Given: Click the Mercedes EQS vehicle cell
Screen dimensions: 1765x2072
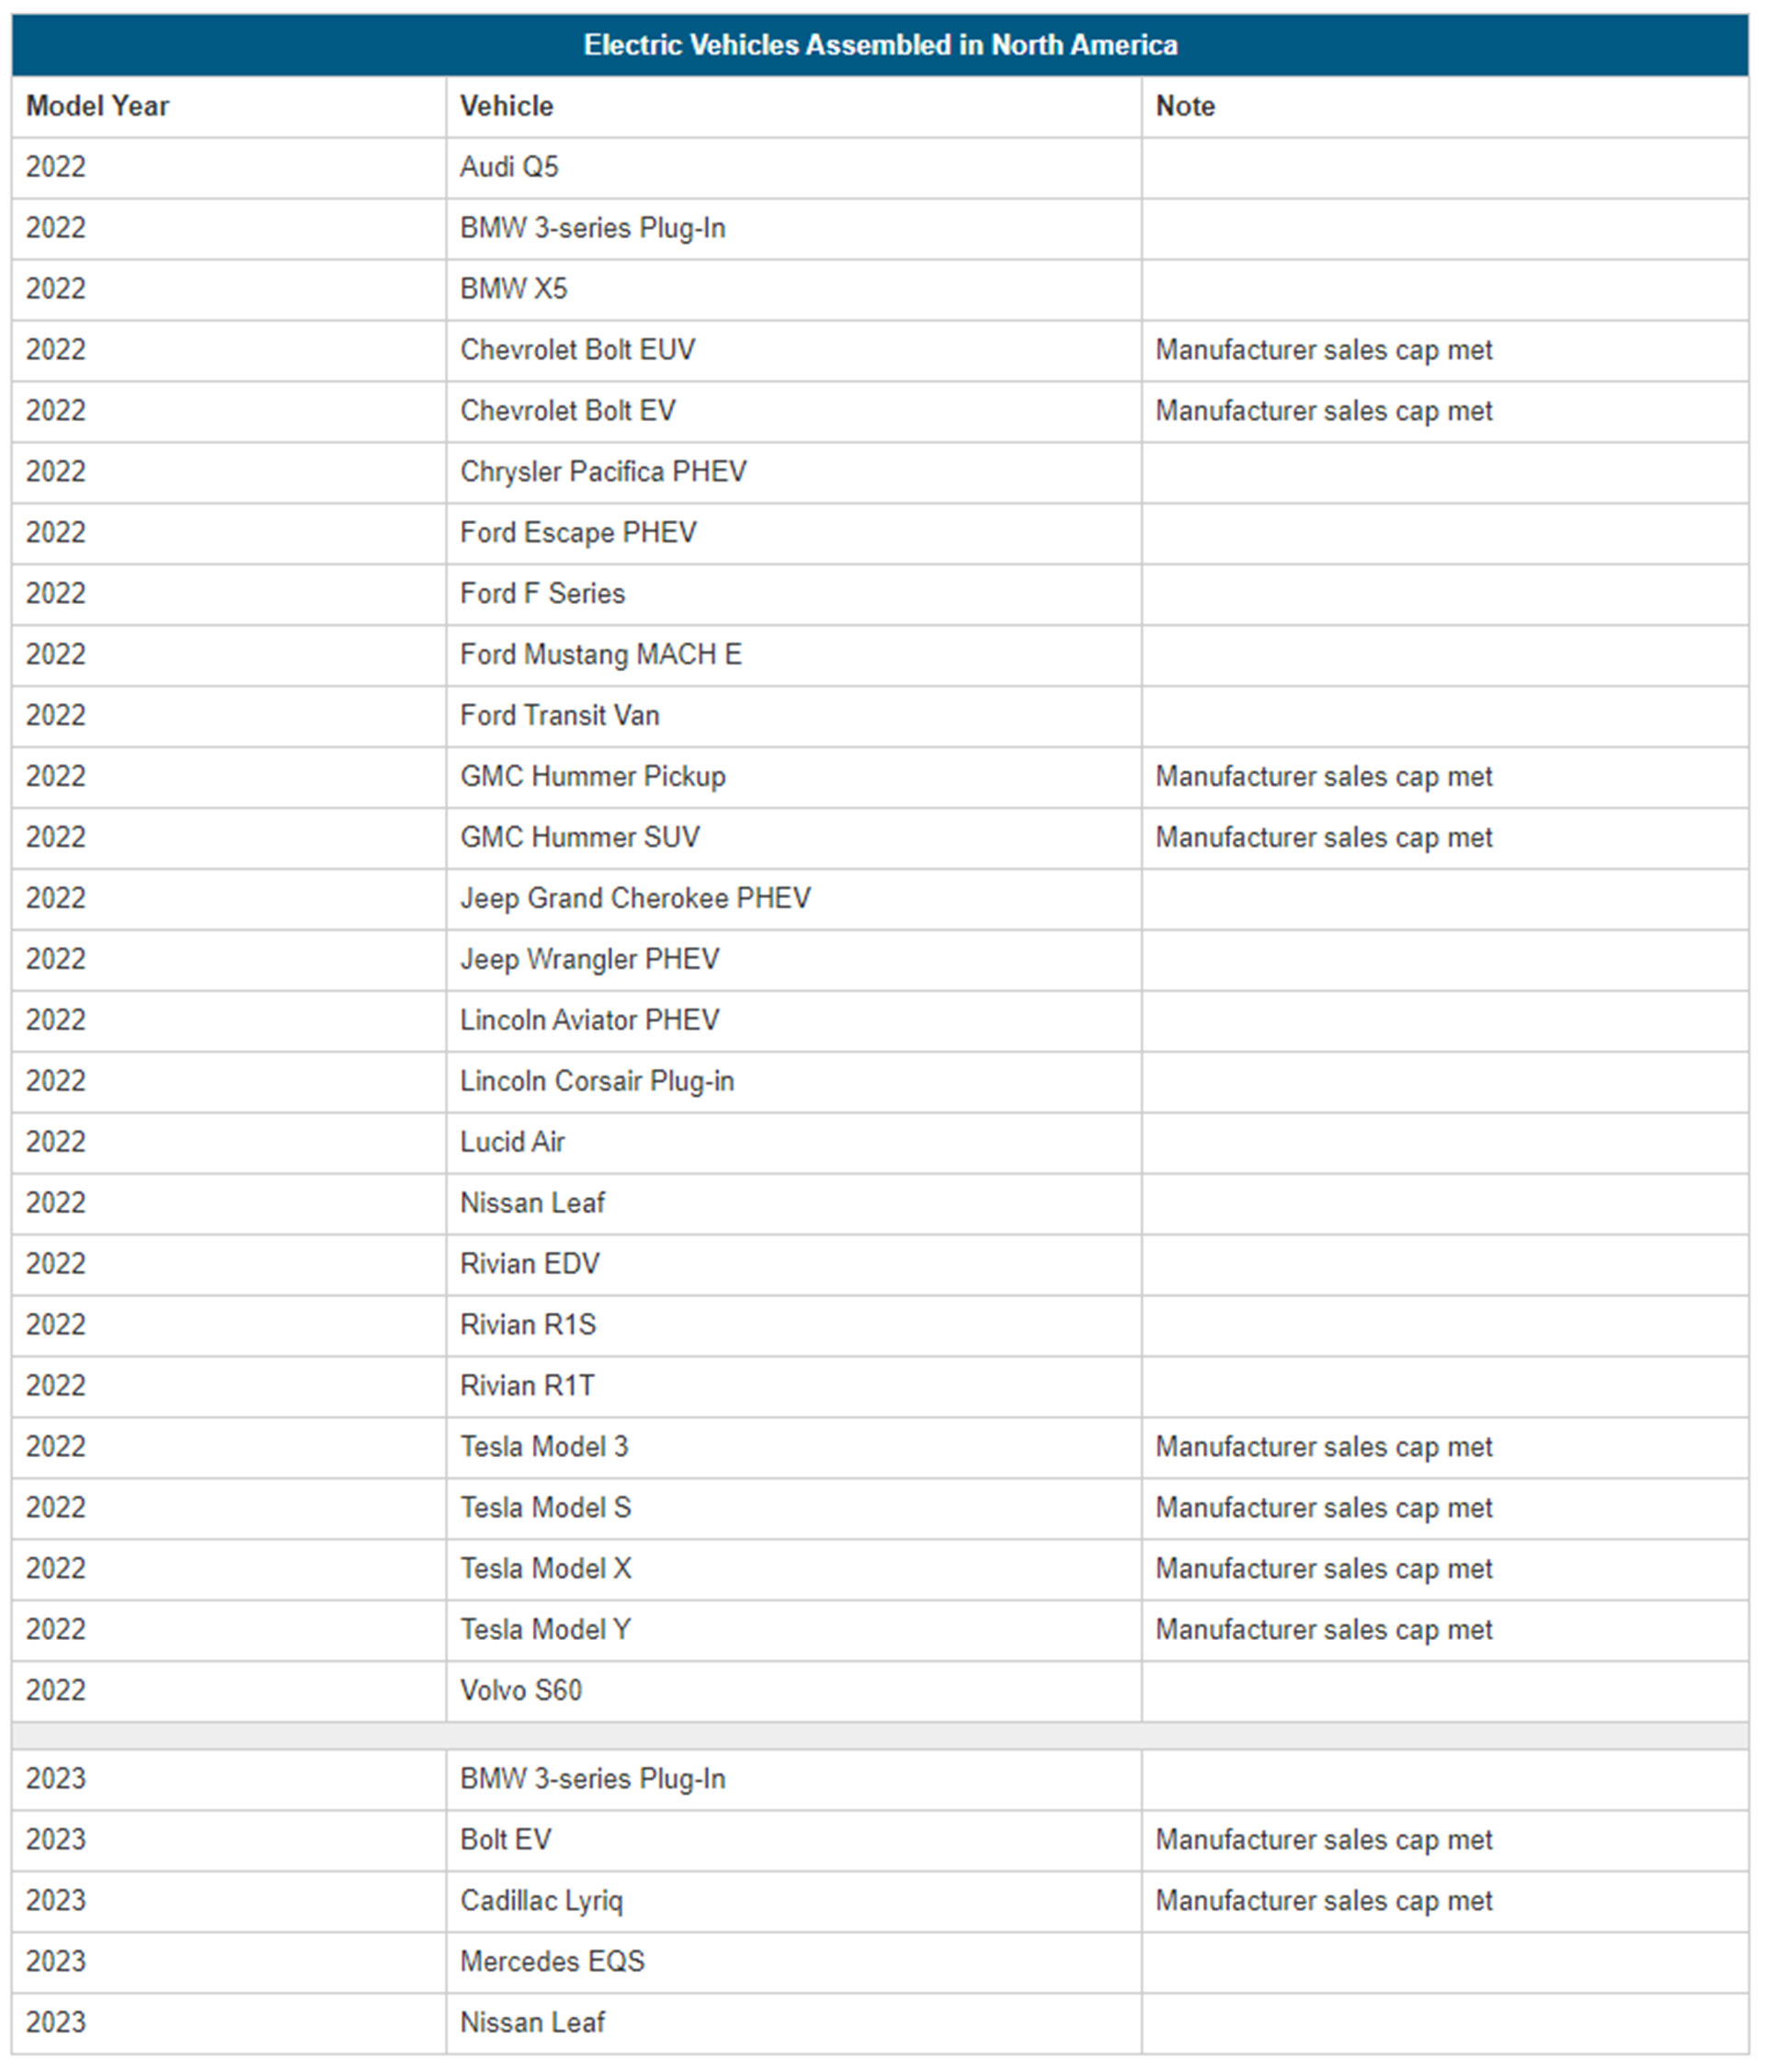Looking at the screenshot, I should click(x=552, y=1961).
